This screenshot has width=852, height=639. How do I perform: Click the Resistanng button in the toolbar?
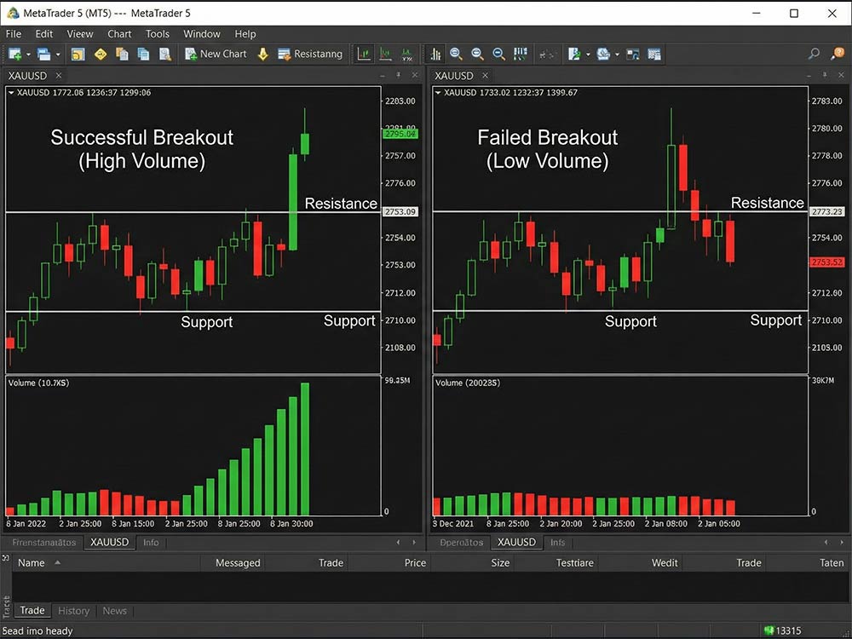310,54
